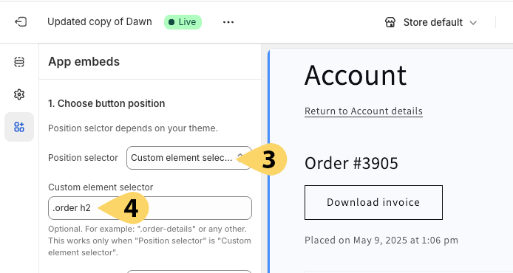This screenshot has height=273, width=513.
Task: Select the App embeds sidebar icon
Action: (x=19, y=127)
